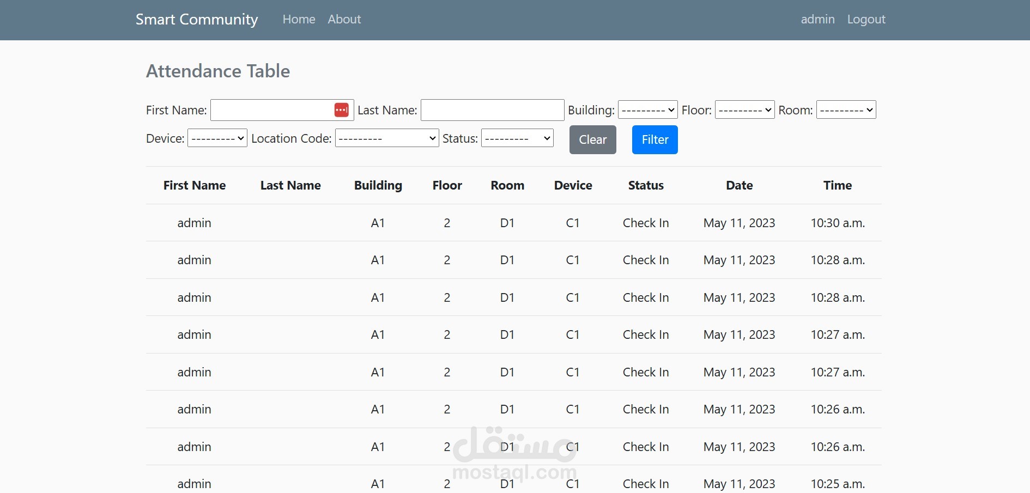Screen dimensions: 1030x493
Task: Open the Room filter dropdown
Action: pyautogui.click(x=846, y=110)
